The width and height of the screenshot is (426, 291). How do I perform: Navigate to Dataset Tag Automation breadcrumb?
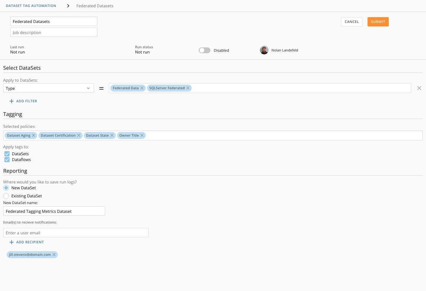[31, 6]
